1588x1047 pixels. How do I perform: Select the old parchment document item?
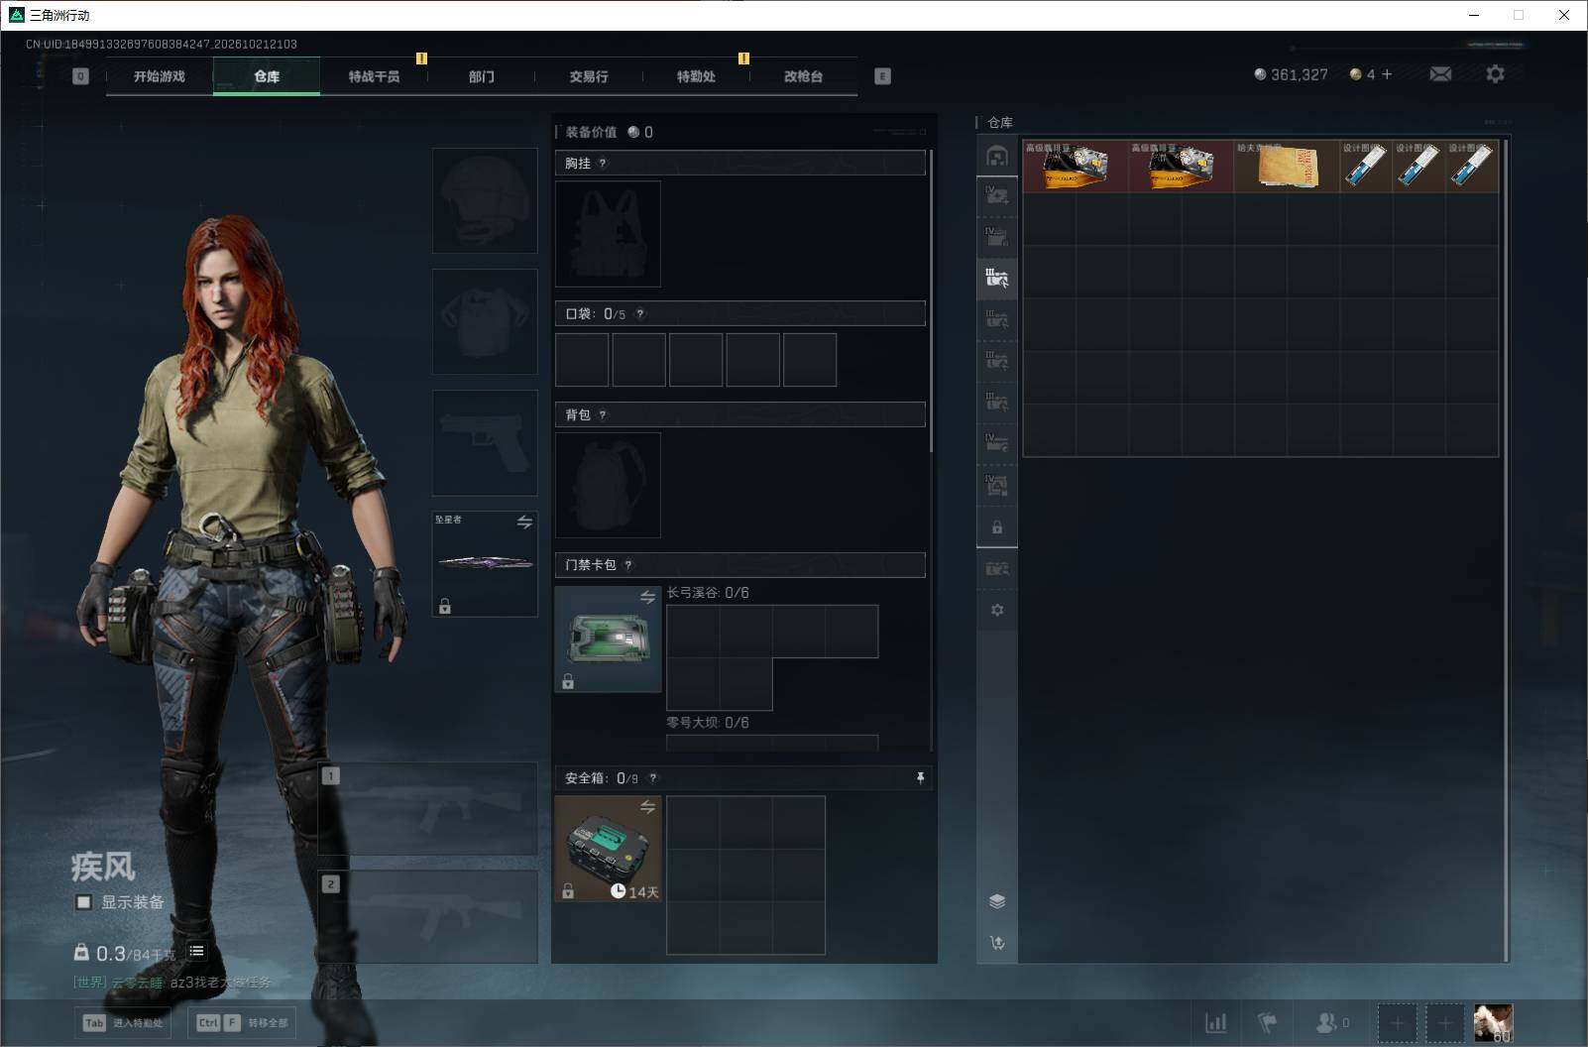point(1287,166)
